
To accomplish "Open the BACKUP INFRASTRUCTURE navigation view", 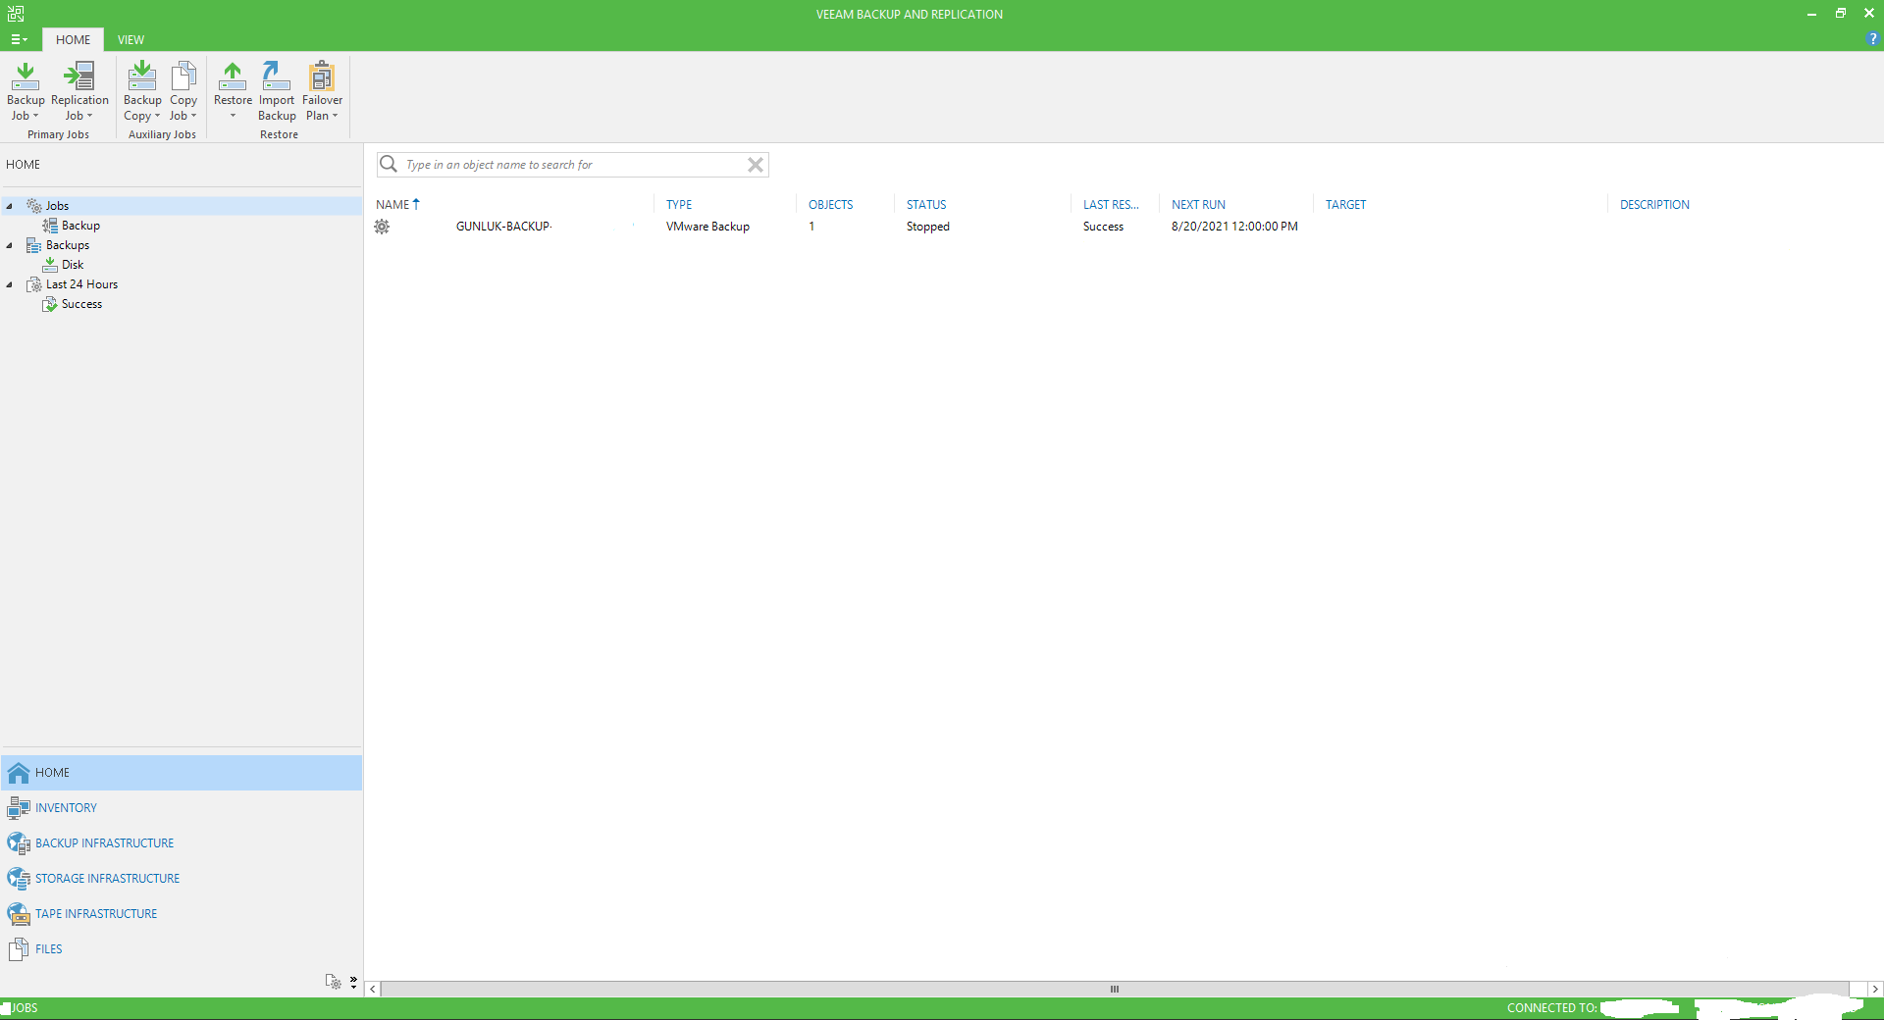I will 182,843.
